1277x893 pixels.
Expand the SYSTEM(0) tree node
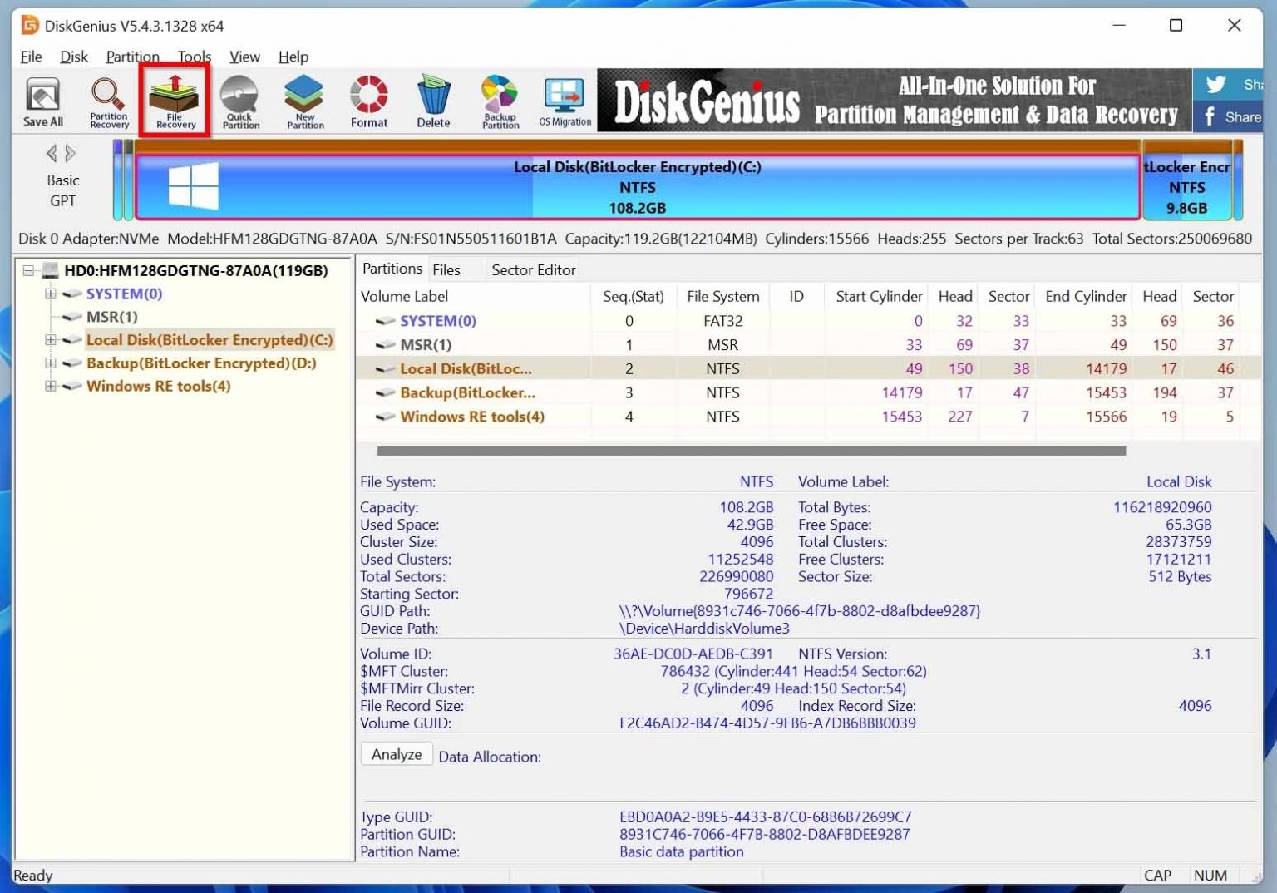(50, 294)
